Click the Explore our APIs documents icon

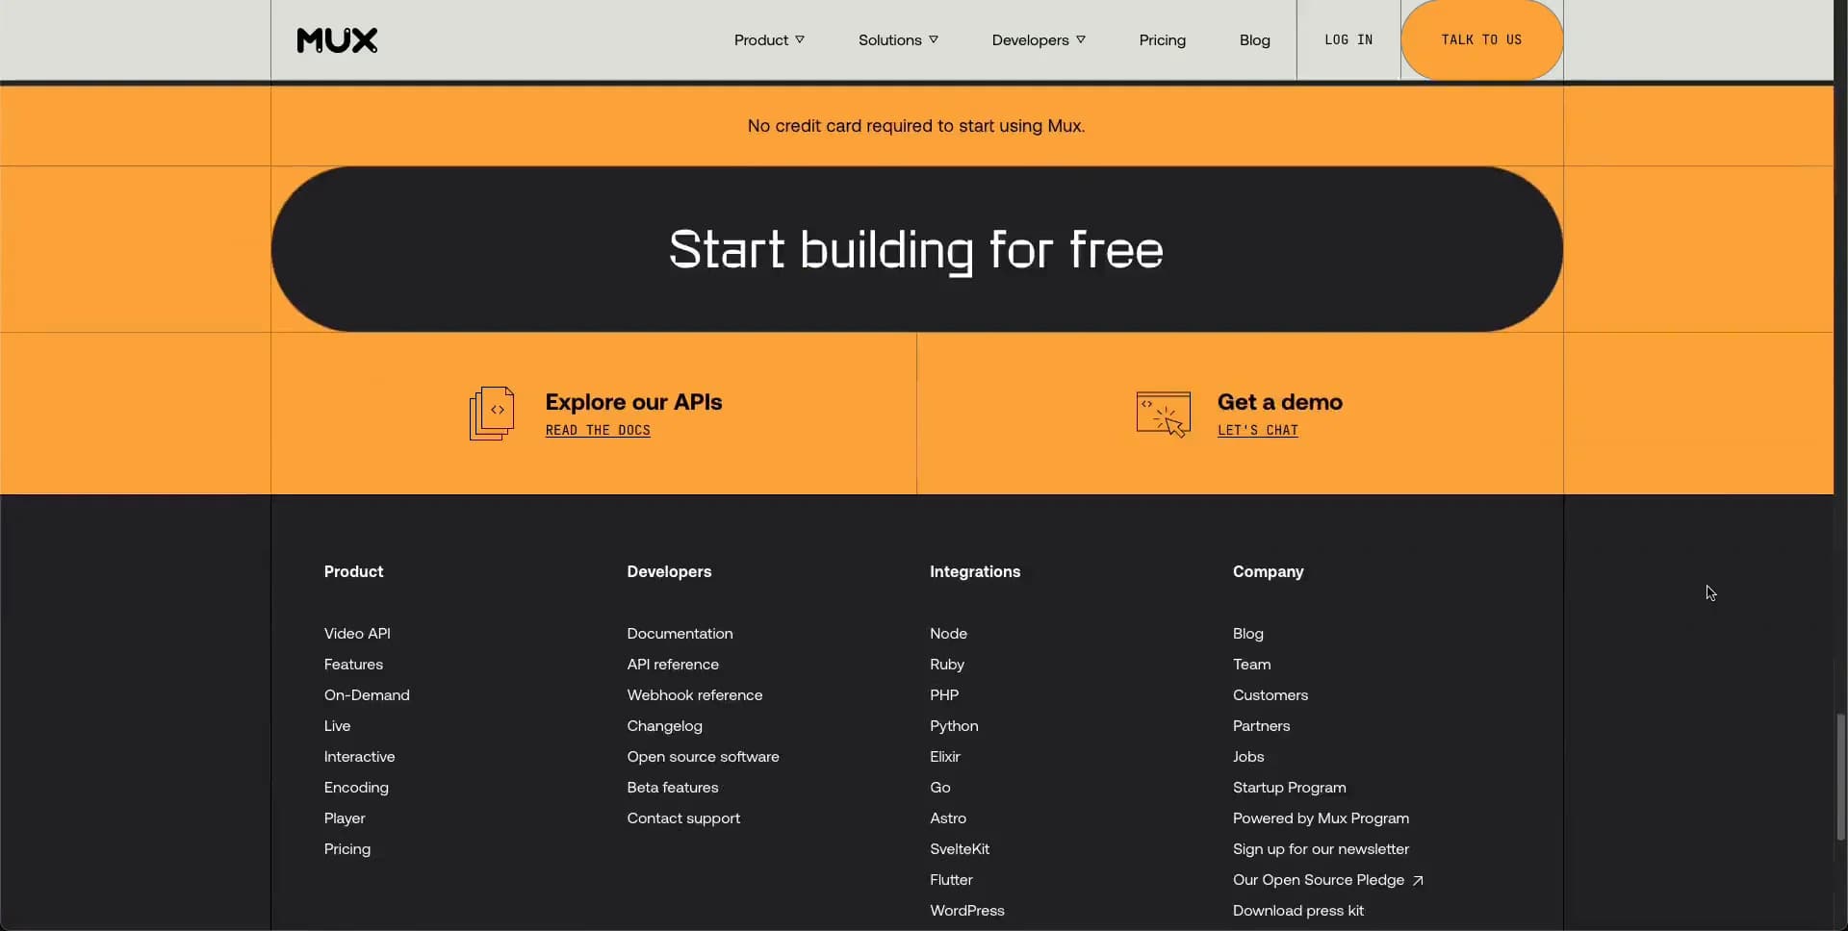(492, 414)
